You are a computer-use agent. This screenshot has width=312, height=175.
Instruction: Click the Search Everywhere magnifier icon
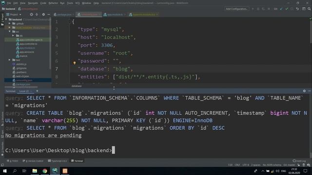click(x=309, y=9)
